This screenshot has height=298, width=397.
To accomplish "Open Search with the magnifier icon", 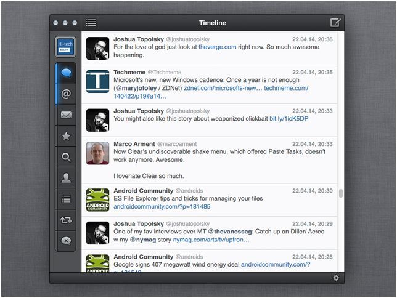I will pos(66,157).
